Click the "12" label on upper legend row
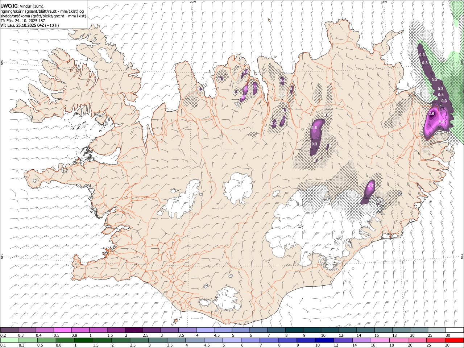This screenshot has width=464, height=348. (x=341, y=335)
